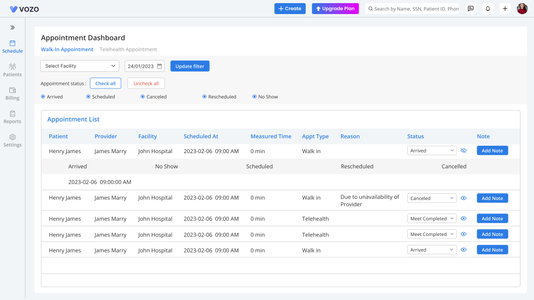Click the Status column header
534x300 pixels.
pyautogui.click(x=416, y=136)
